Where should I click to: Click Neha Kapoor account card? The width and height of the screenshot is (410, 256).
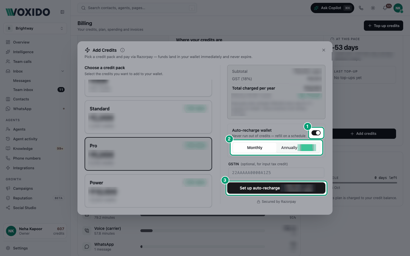tap(35, 231)
